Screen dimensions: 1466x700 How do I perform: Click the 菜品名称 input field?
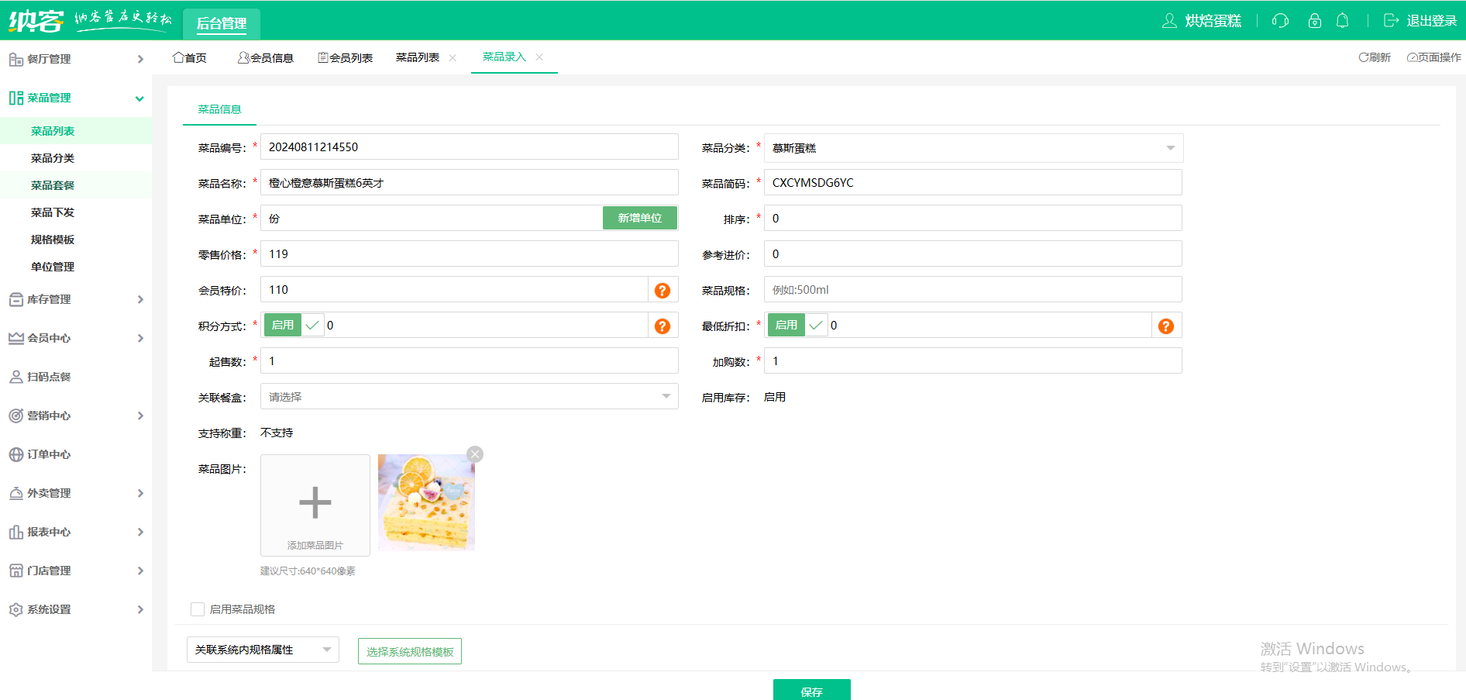coord(470,182)
